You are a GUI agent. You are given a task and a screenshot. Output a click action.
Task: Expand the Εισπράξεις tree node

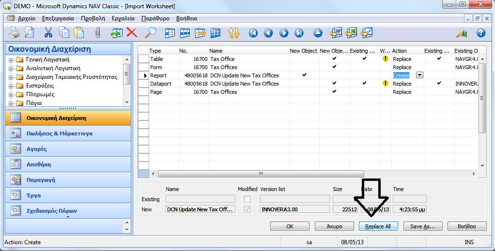11,86
